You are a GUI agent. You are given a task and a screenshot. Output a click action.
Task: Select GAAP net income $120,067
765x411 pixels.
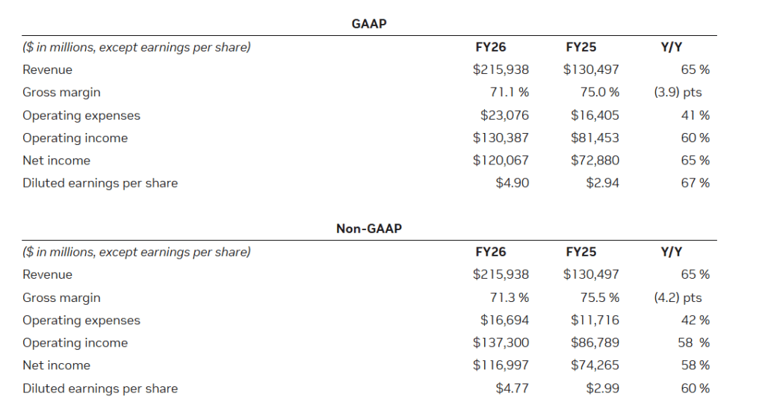501,160
